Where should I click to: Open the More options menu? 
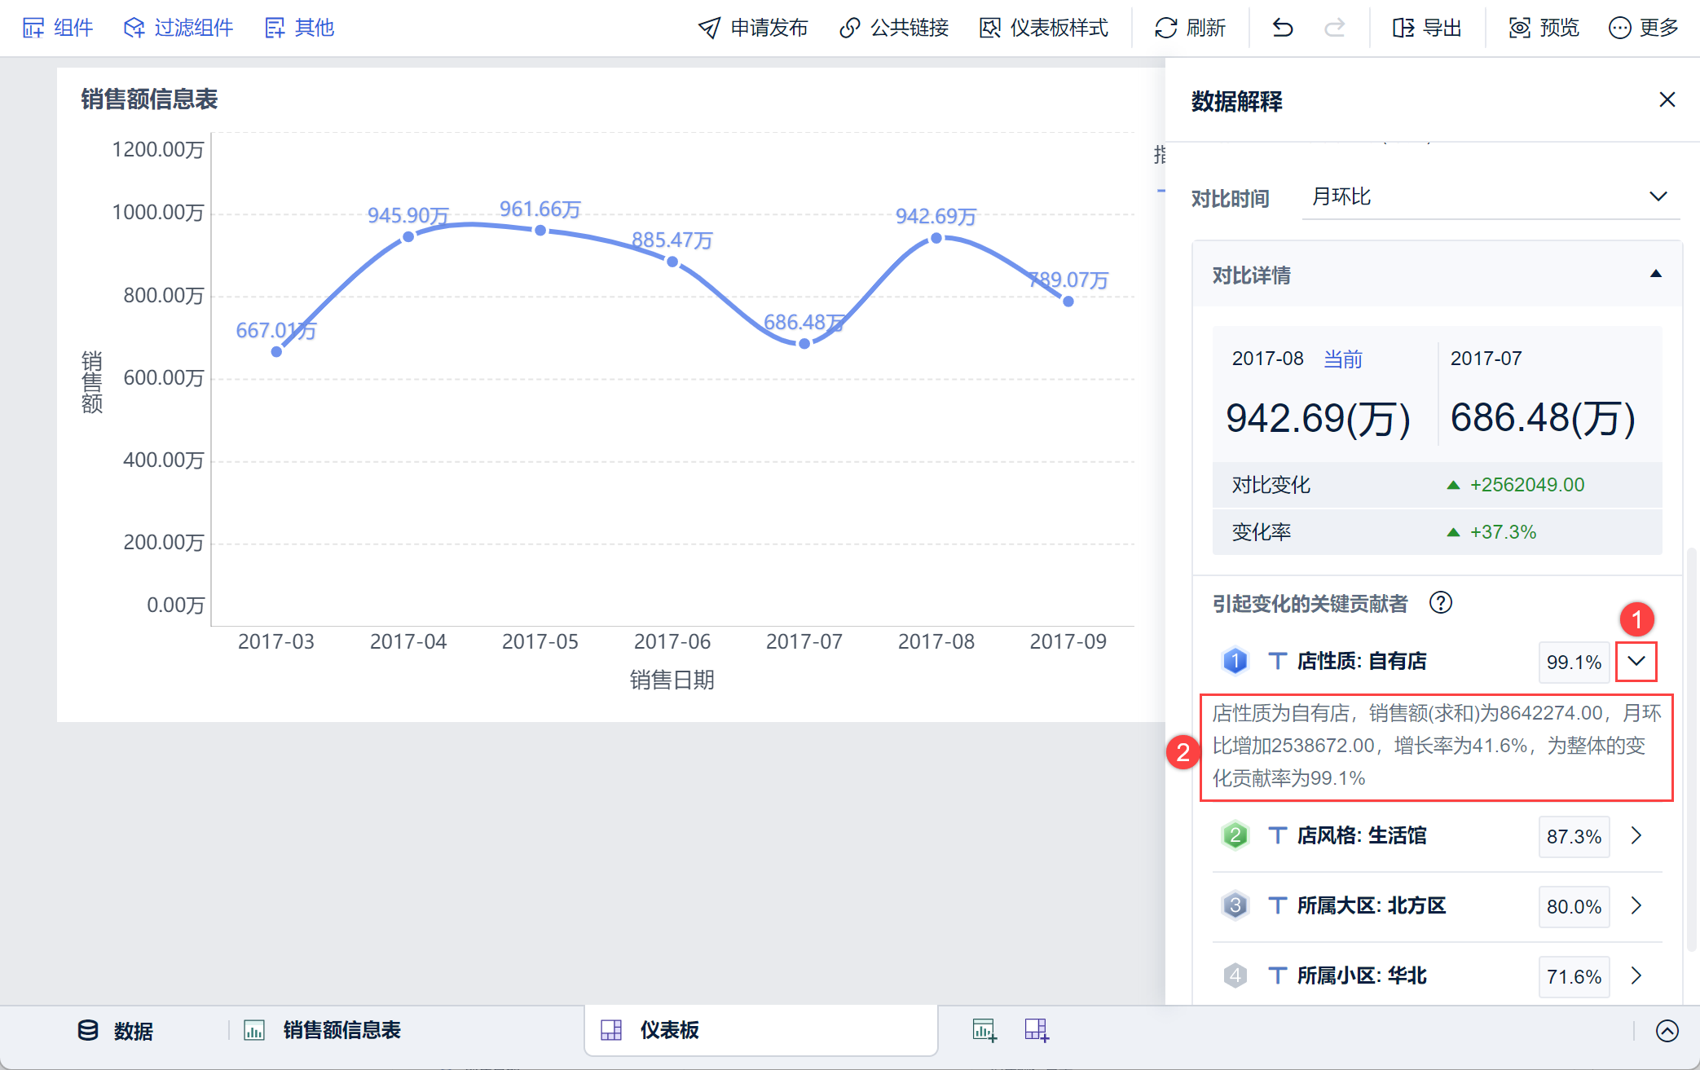tap(1643, 28)
